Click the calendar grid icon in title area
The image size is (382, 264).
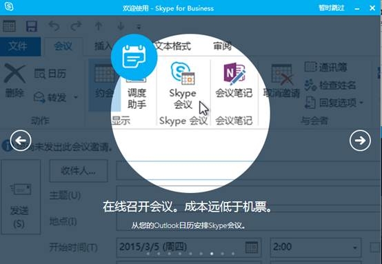(x=9, y=26)
